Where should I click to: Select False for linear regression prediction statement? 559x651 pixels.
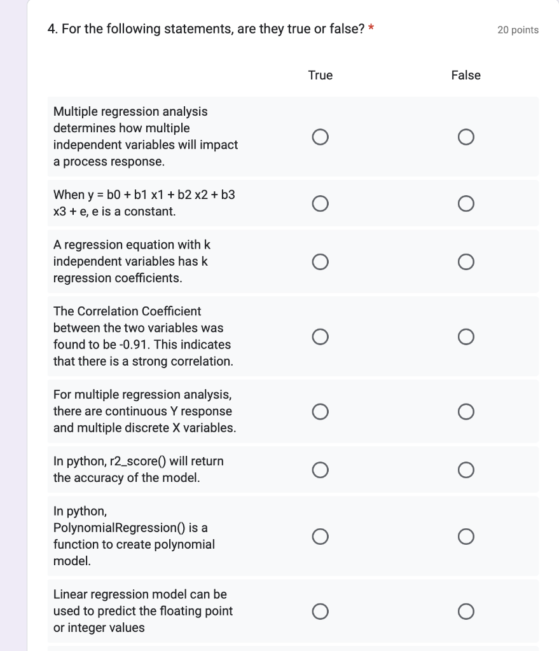[x=466, y=612]
